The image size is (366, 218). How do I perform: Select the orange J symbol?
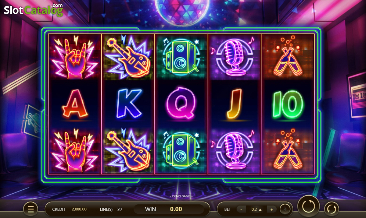(x=235, y=104)
